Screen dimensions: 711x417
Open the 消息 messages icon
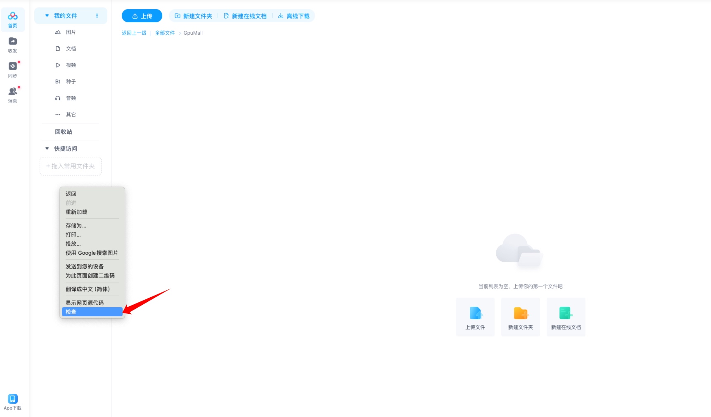pos(13,95)
